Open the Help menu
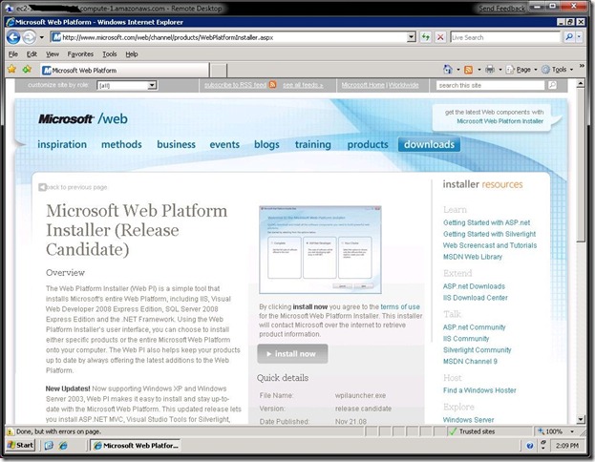Viewport: 595px width, 462px height. pyautogui.click(x=131, y=53)
